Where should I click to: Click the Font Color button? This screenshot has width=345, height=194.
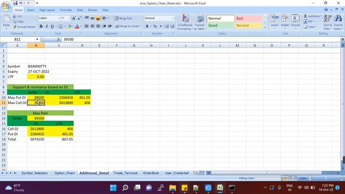tap(77, 26)
